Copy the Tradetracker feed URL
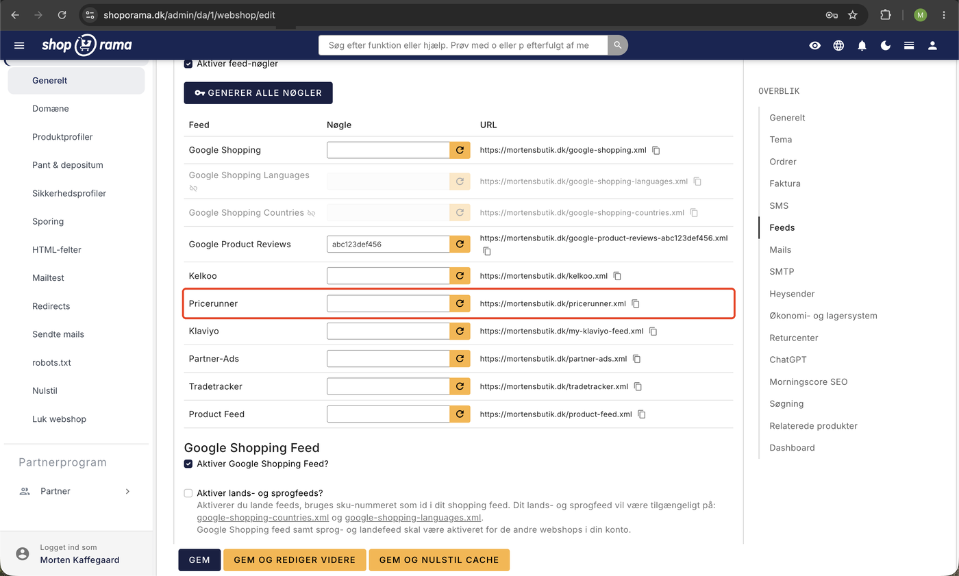959x576 pixels. (x=638, y=386)
